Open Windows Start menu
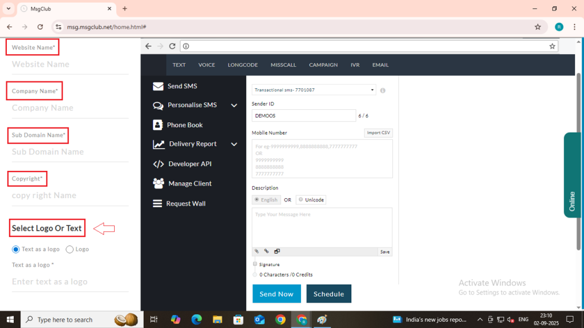Viewport: 584px width, 328px height. 10,319
